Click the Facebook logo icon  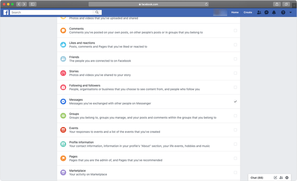[6, 13]
